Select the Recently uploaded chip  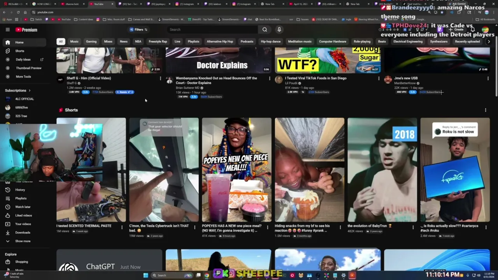467,42
